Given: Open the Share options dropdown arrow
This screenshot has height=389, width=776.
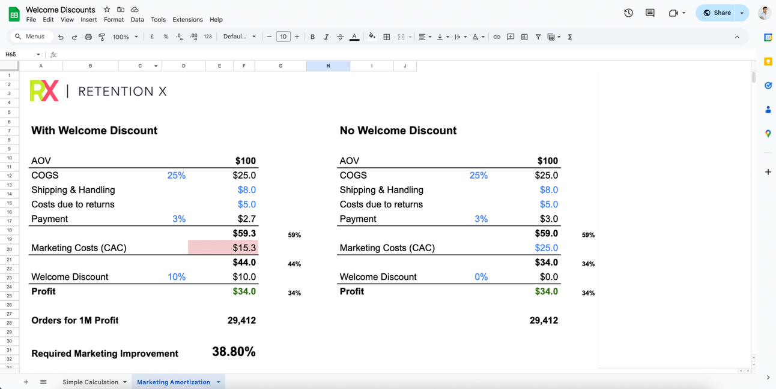Looking at the screenshot, I should 742,13.
